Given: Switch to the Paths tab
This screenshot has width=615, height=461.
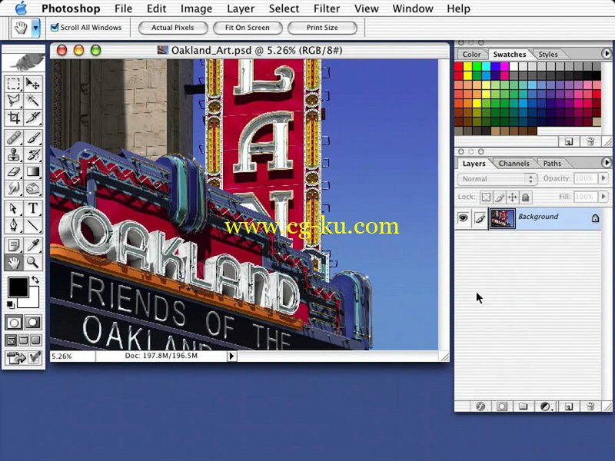Looking at the screenshot, I should coord(552,164).
